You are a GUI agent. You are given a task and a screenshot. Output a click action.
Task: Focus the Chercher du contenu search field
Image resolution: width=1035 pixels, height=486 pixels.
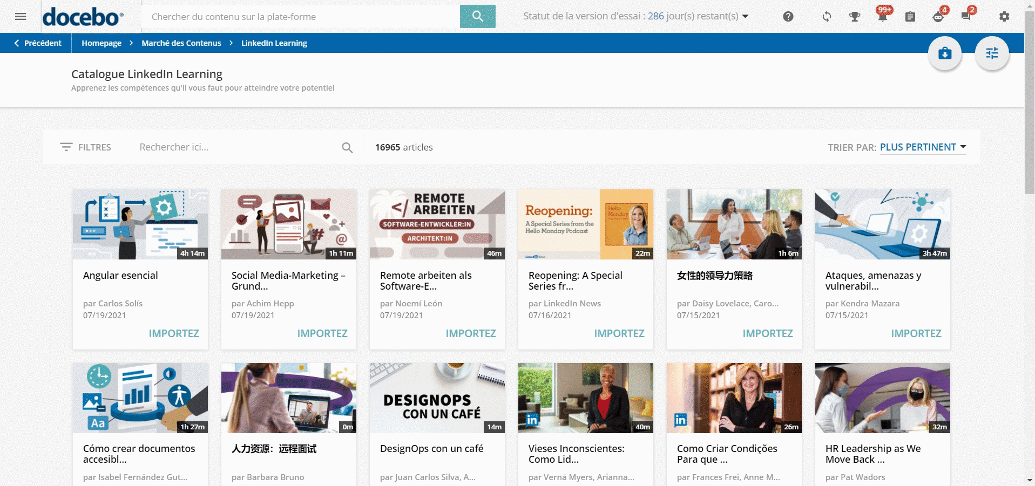click(301, 17)
